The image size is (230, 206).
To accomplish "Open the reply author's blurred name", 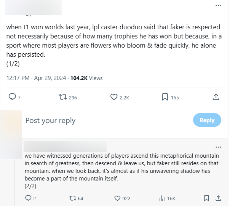I will (x=65, y=147).
